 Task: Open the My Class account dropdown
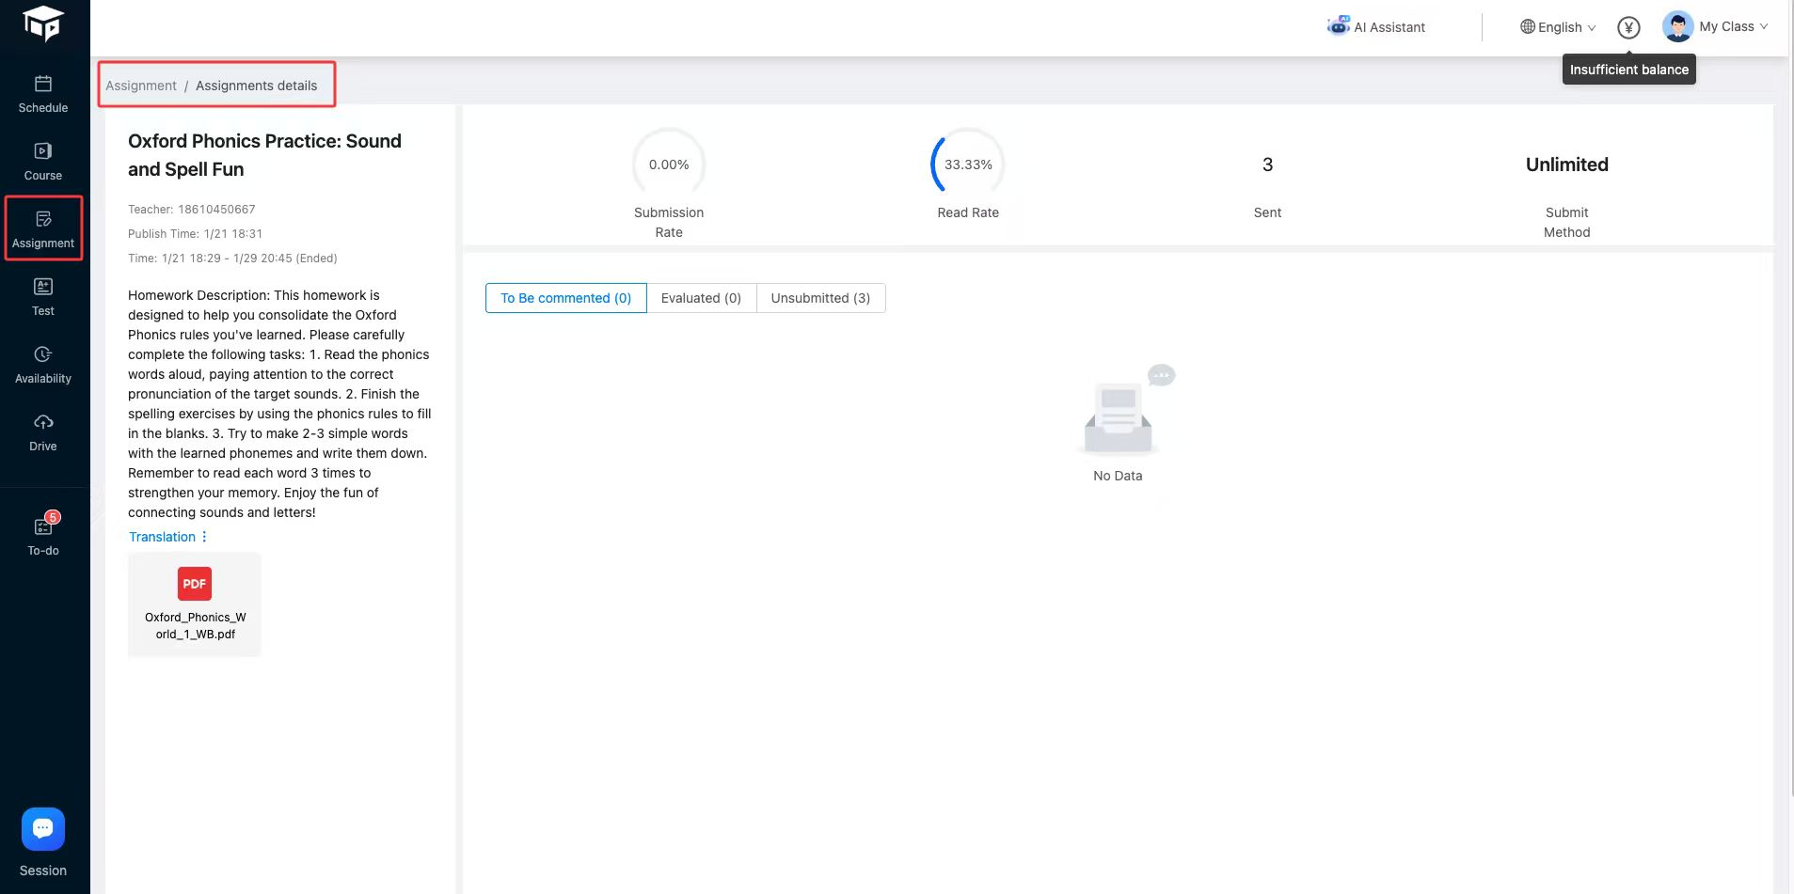click(x=1715, y=26)
